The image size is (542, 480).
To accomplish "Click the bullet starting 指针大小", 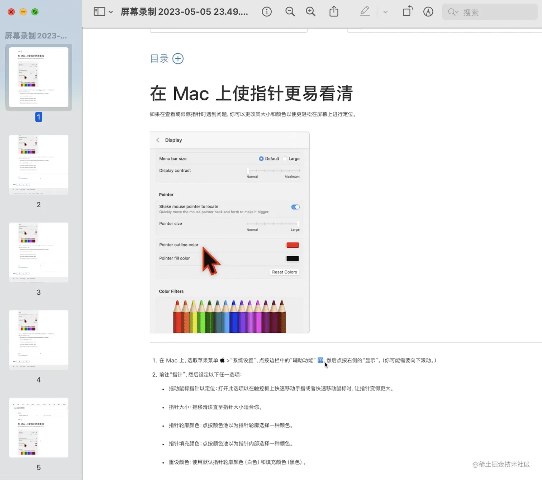I will pyautogui.click(x=217, y=407).
